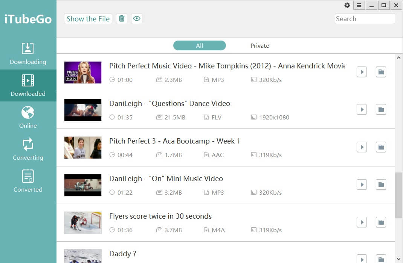The width and height of the screenshot is (403, 263).
Task: Open folder for Pitch Perfect Music Video
Action: coord(381,72)
